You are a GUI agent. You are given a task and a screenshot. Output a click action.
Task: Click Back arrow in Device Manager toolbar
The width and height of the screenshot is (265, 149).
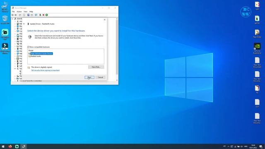click(x=12, y=15)
